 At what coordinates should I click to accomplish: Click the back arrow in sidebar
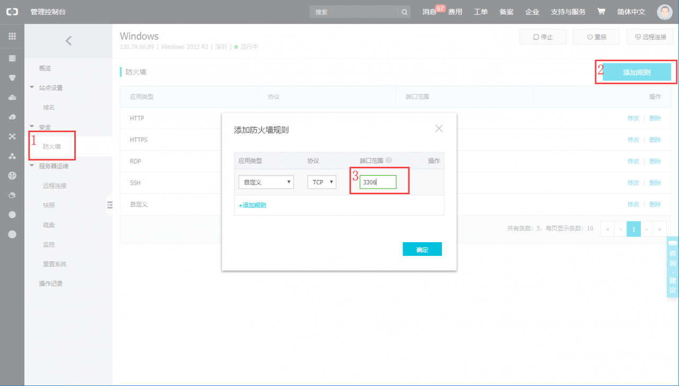coord(68,40)
